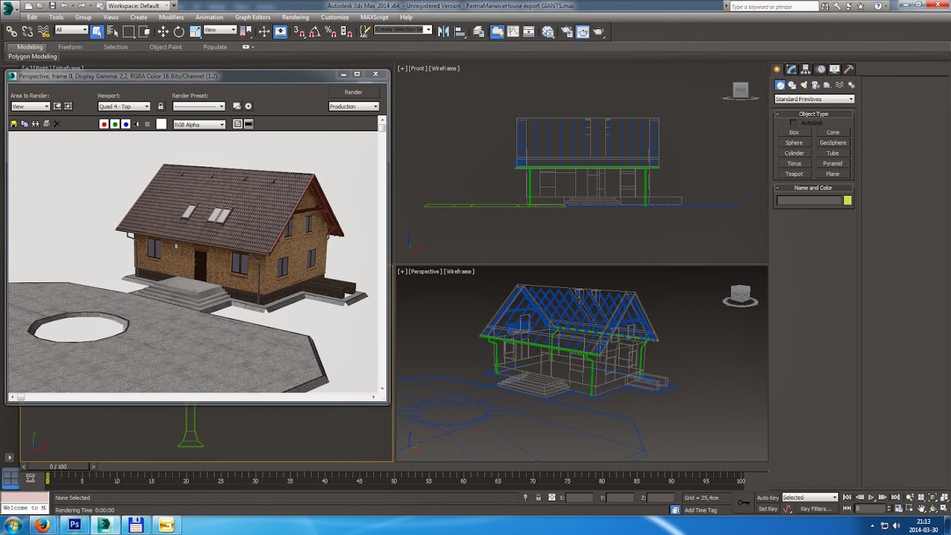Click the green object color swatch

pyautogui.click(x=847, y=201)
